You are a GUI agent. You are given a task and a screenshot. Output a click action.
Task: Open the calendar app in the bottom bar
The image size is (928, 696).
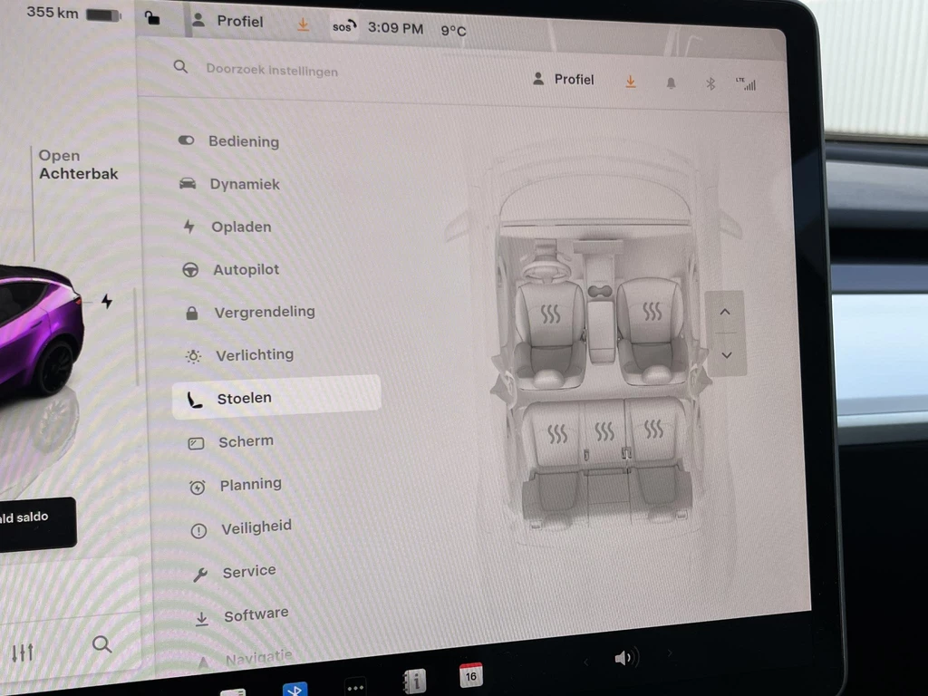pyautogui.click(x=470, y=675)
